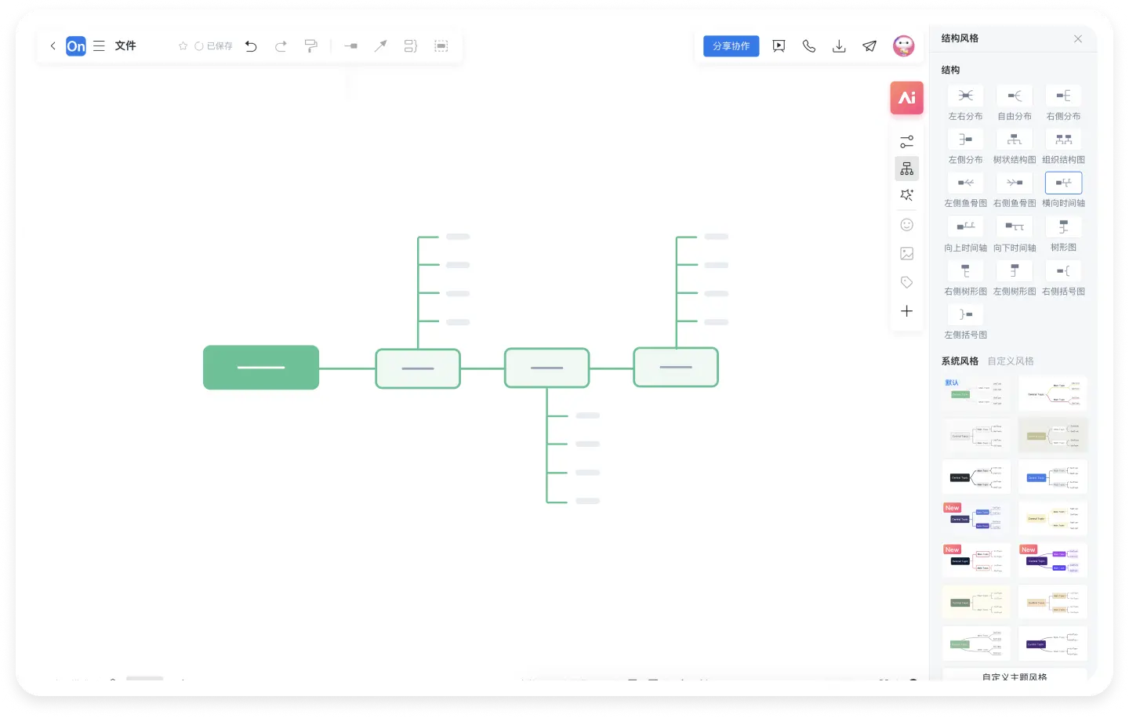
Task: Apply the black central topic theme thumbnail
Action: coord(975,477)
